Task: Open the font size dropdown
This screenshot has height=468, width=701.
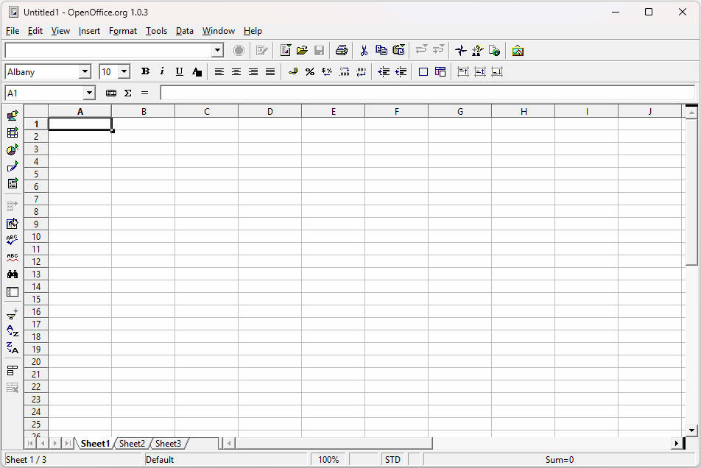Action: (124, 72)
